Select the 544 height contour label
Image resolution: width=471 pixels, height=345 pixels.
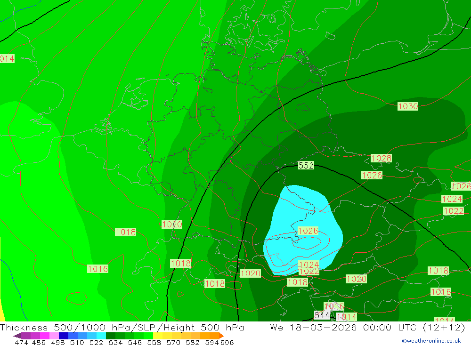tap(322, 315)
